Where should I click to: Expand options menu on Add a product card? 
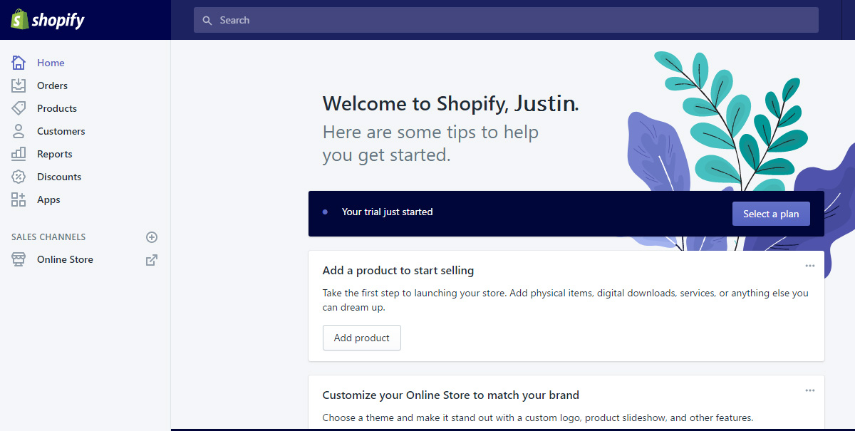(810, 266)
